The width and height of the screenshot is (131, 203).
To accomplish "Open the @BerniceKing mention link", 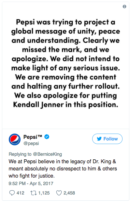I will 47,154.
